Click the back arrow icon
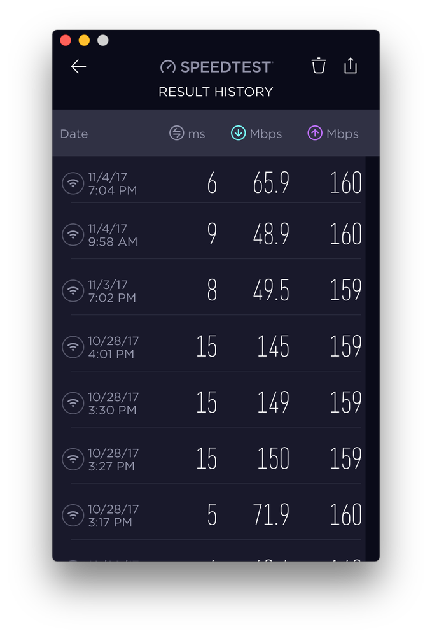This screenshot has height=636, width=432. point(78,66)
